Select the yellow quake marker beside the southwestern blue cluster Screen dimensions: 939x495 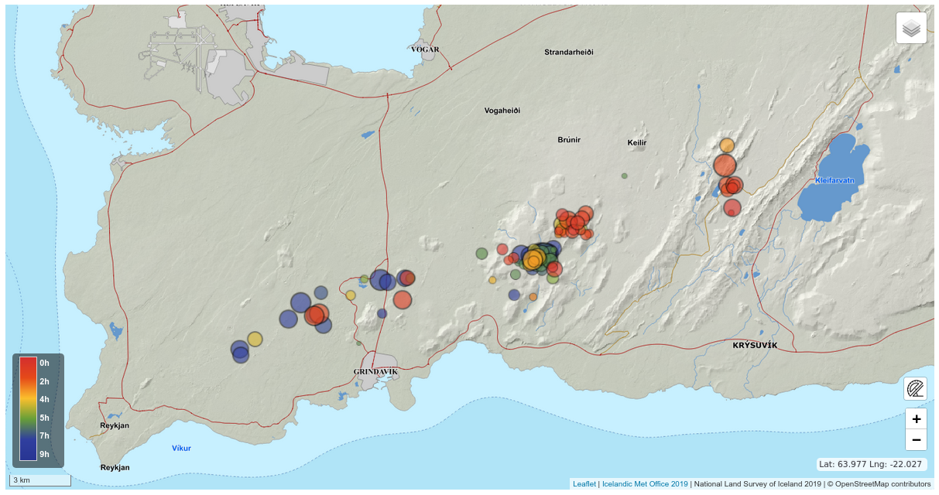pyautogui.click(x=255, y=339)
